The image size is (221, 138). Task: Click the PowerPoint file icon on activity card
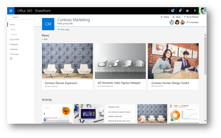coord(141,120)
